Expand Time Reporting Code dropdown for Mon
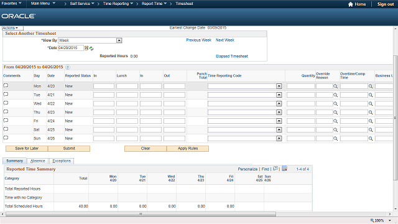This screenshot has height=224, width=398. pyautogui.click(x=279, y=86)
